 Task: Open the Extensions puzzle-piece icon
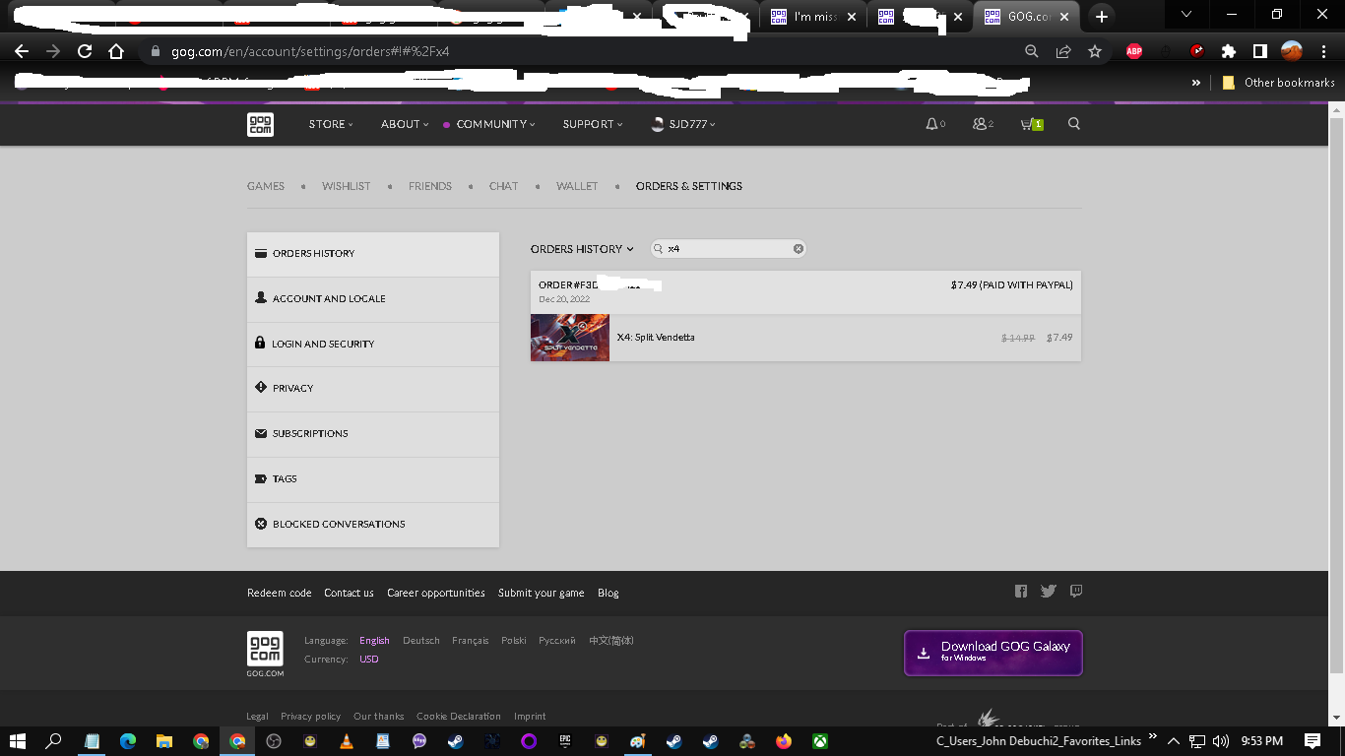click(1229, 51)
